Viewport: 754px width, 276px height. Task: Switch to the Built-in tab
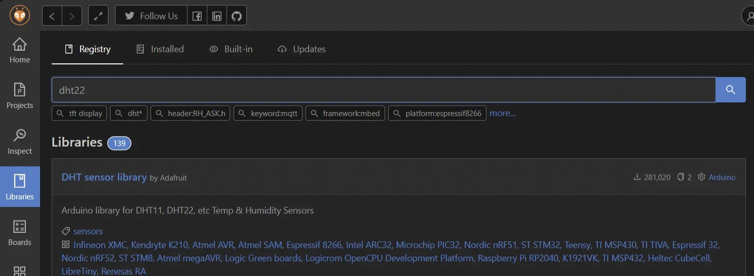[x=231, y=49]
